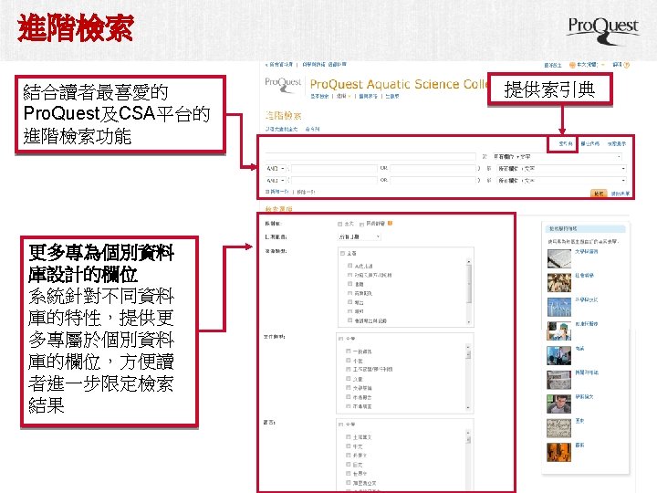This screenshot has width=657, height=493.
Task: Click the help text link beside the question mark
Action: point(617,65)
